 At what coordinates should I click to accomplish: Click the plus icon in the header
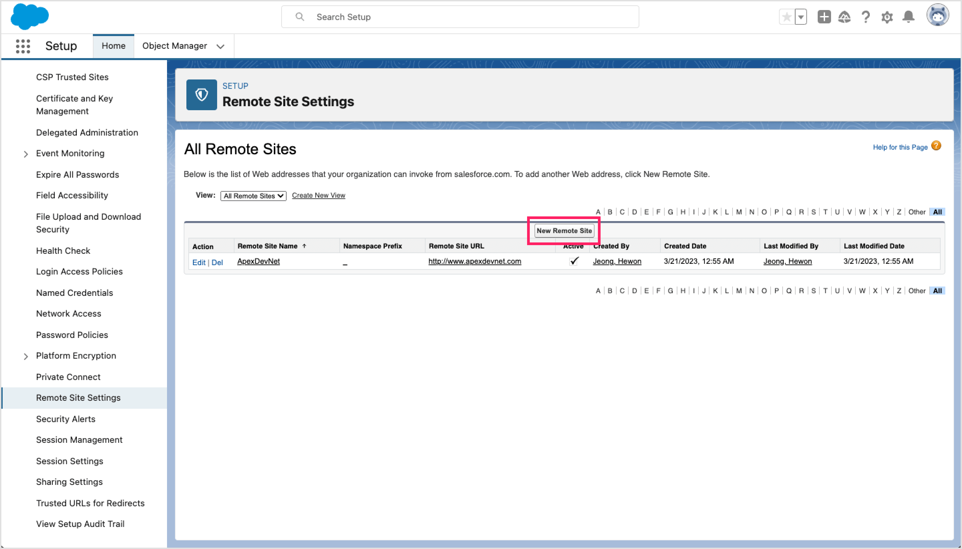click(x=824, y=17)
